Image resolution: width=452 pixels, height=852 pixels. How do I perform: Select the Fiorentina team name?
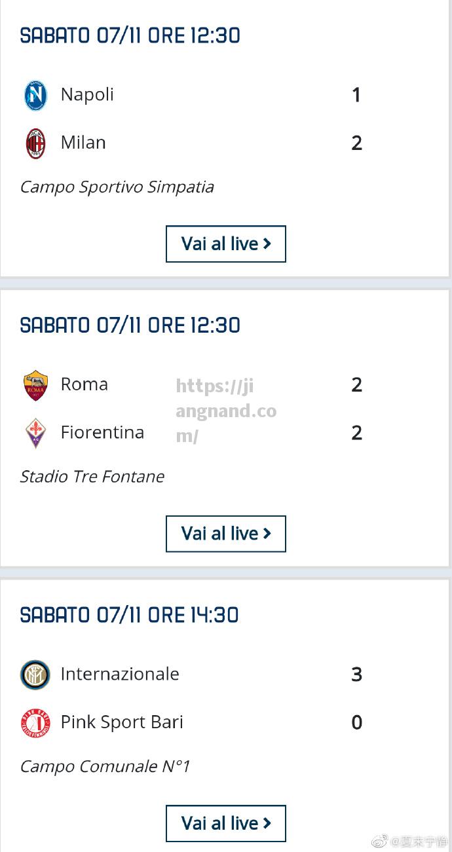[102, 433]
